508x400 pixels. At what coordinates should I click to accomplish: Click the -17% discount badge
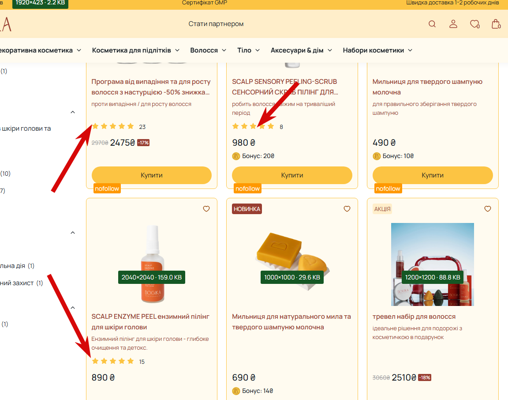click(x=143, y=143)
